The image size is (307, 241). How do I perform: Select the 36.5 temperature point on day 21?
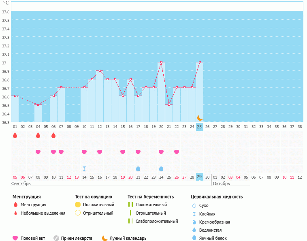169,105
